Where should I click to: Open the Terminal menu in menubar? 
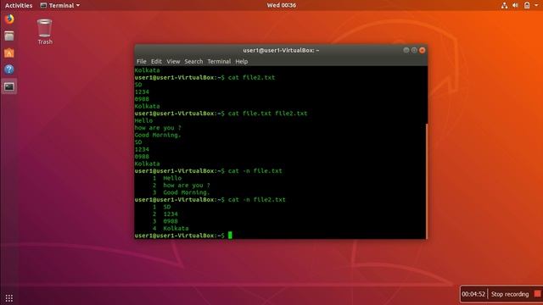click(x=219, y=61)
